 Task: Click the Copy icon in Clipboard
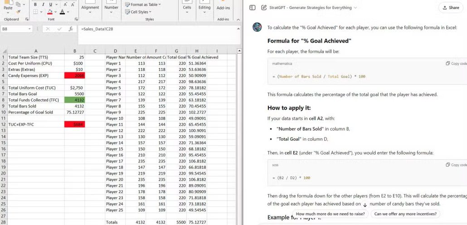(18, 4)
